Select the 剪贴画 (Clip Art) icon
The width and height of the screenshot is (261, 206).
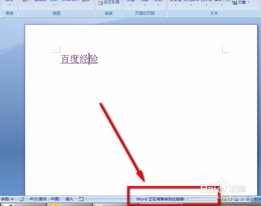pyautogui.click(x=39, y=2)
